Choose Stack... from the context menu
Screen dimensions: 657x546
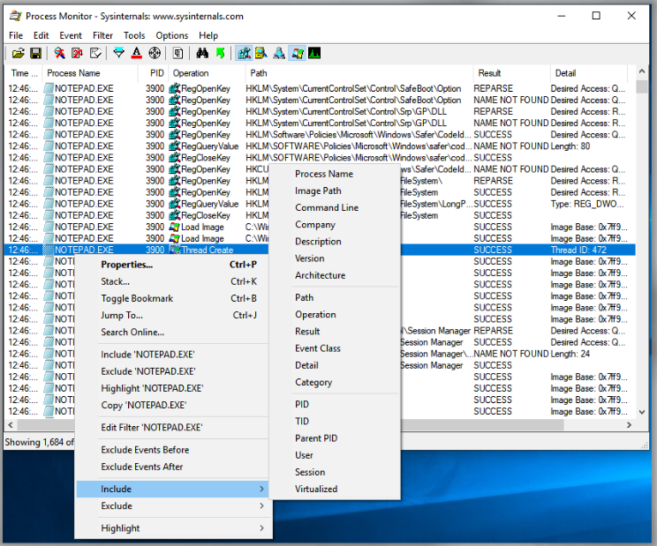172,281
